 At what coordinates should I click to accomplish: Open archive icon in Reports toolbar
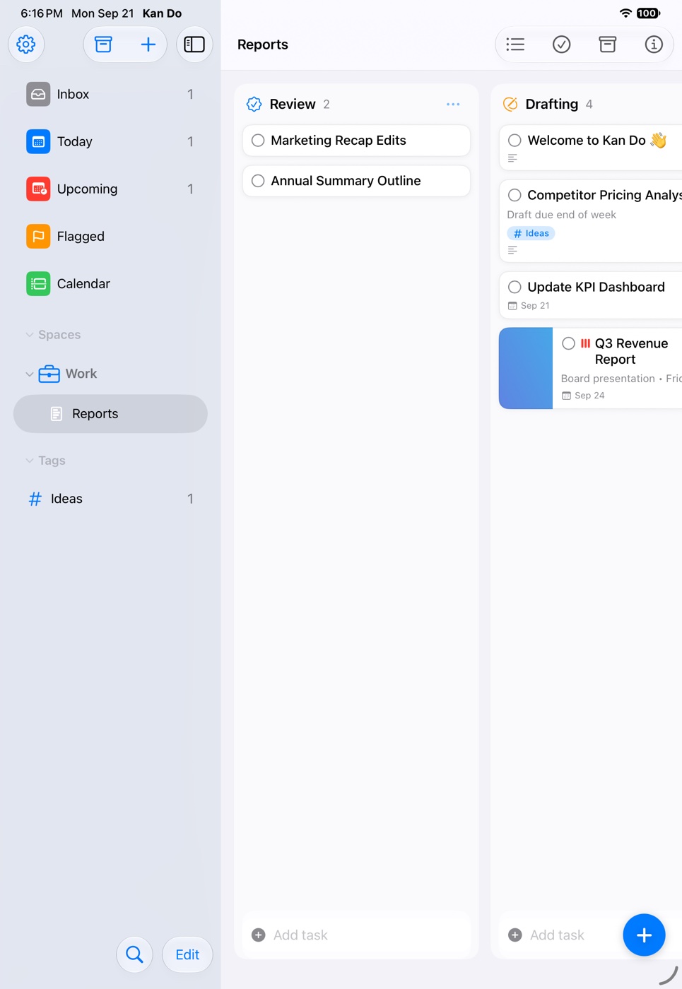pos(607,45)
